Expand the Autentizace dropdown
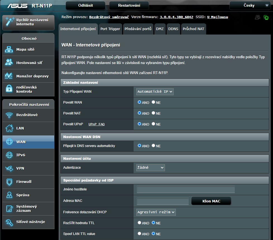This screenshot has width=273, height=240. (x=150, y=168)
